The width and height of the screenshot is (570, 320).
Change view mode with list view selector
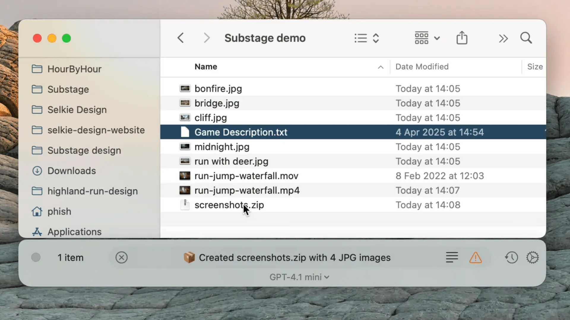click(367, 38)
